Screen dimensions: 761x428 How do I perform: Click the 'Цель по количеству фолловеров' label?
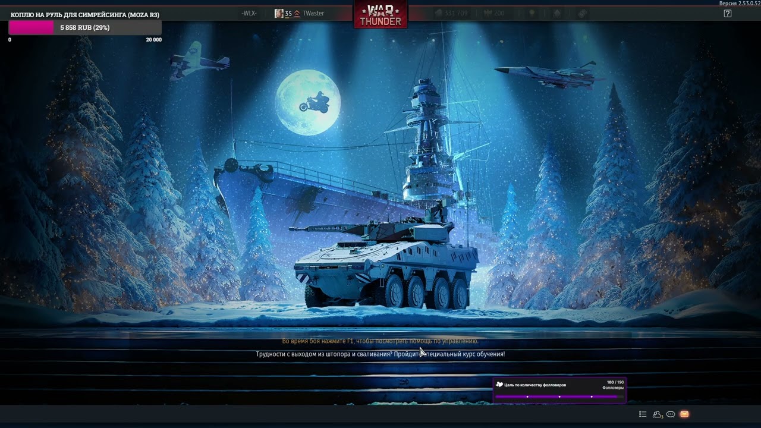tap(535, 385)
